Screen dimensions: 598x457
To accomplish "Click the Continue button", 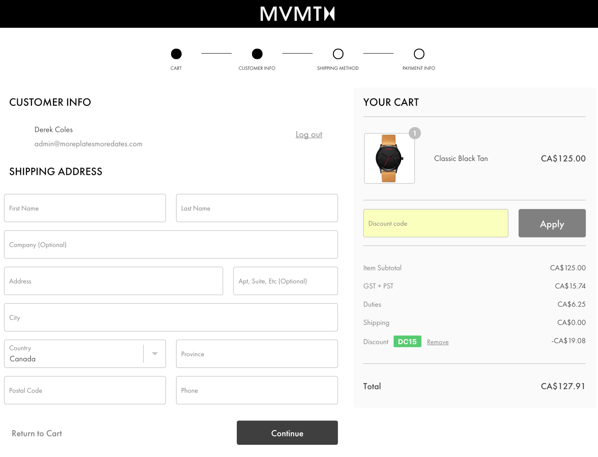I will [x=287, y=433].
